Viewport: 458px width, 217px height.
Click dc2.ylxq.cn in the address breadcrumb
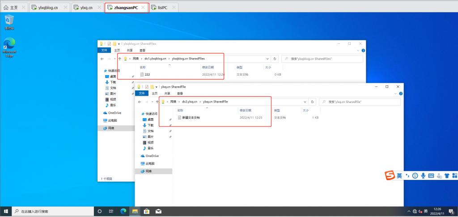[190, 102]
